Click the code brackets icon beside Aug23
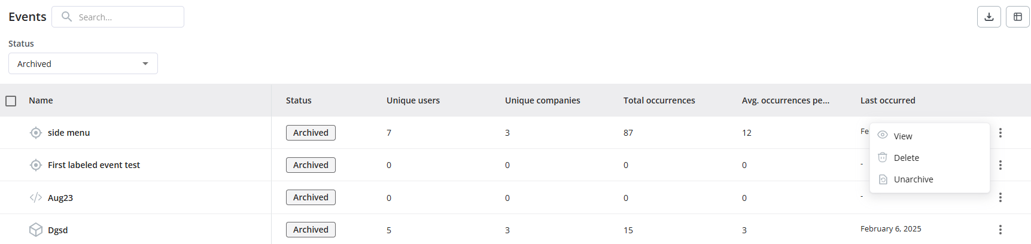 (36, 197)
